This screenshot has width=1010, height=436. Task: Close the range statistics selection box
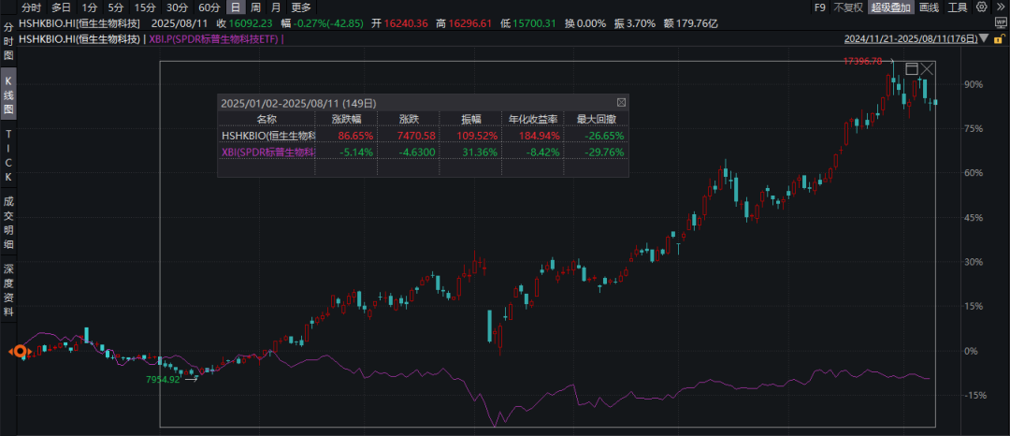coord(927,69)
